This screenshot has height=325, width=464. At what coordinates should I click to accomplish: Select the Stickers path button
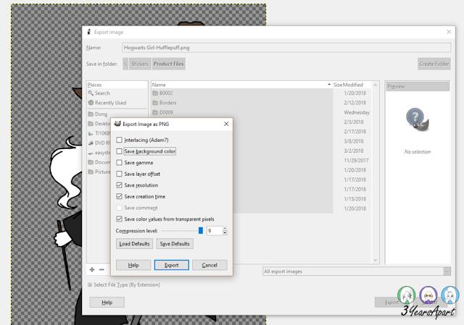140,64
